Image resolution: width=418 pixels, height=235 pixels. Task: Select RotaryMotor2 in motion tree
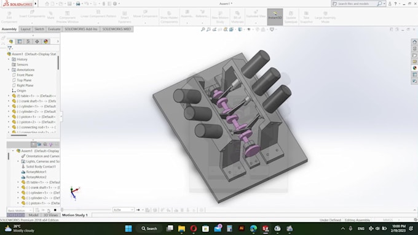(36, 177)
